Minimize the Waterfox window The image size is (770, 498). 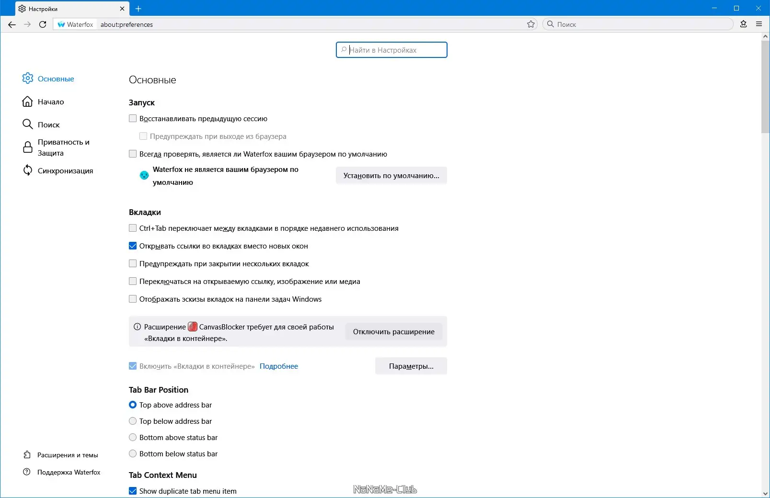714,8
